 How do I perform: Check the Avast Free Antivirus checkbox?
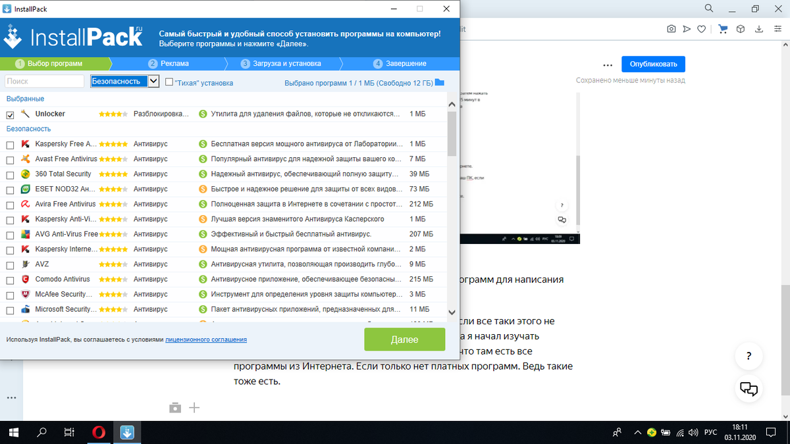(10, 159)
